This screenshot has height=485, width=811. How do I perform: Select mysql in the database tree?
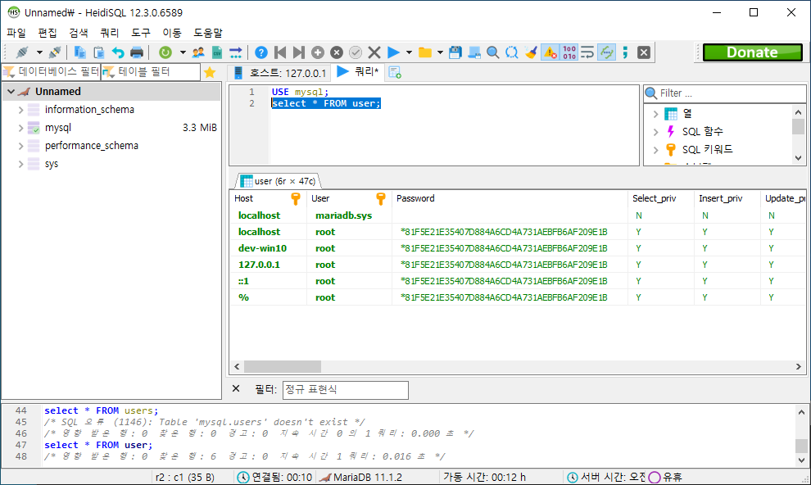pyautogui.click(x=58, y=128)
